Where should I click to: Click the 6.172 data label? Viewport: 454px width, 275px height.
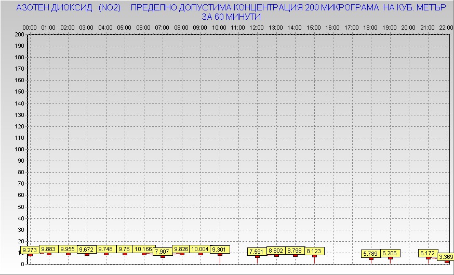pyautogui.click(x=428, y=253)
